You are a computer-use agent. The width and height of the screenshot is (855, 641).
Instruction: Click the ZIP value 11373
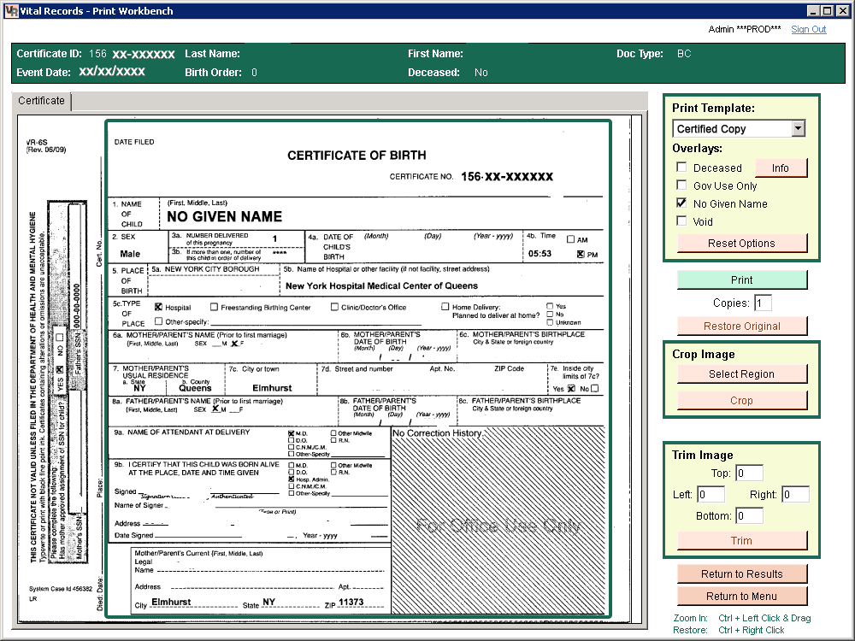[351, 603]
